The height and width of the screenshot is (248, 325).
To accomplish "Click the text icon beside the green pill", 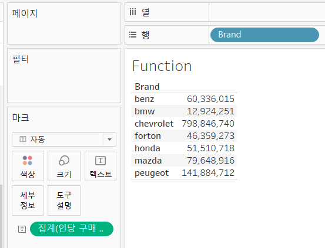I will click(x=22, y=229).
